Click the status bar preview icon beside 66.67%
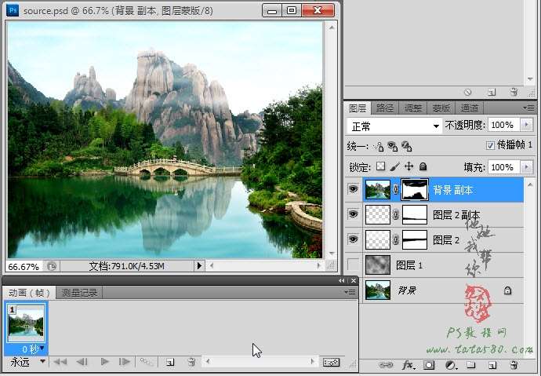 (52, 266)
